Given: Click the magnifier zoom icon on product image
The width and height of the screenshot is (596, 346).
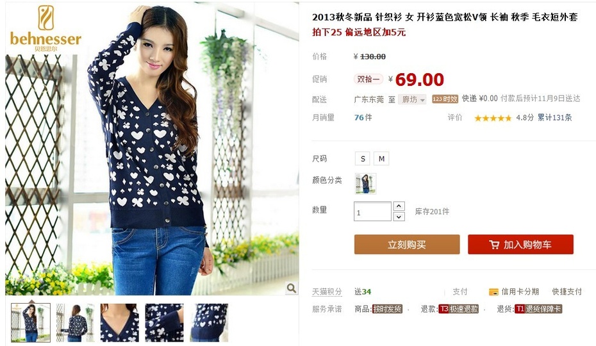Looking at the screenshot, I should tap(292, 288).
